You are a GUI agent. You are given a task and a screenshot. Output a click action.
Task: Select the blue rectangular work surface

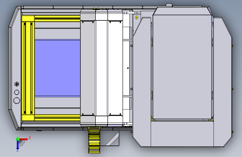pos(57,68)
